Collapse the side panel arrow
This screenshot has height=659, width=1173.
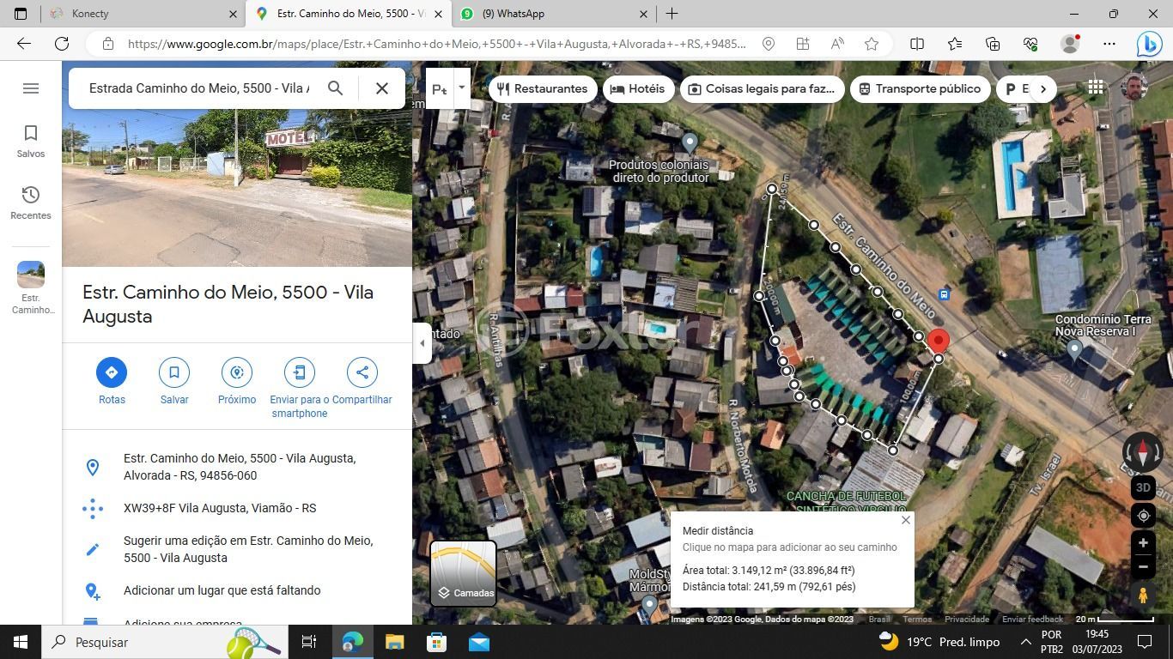422,343
